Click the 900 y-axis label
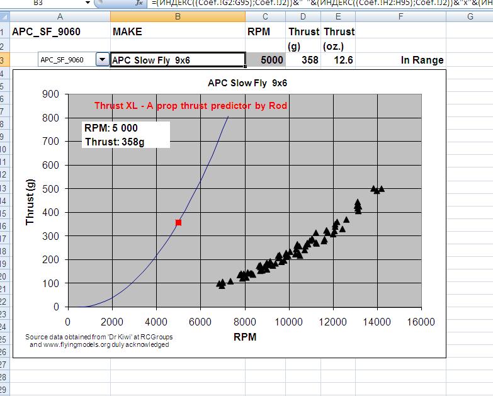The height and width of the screenshot is (396, 493). coord(50,94)
